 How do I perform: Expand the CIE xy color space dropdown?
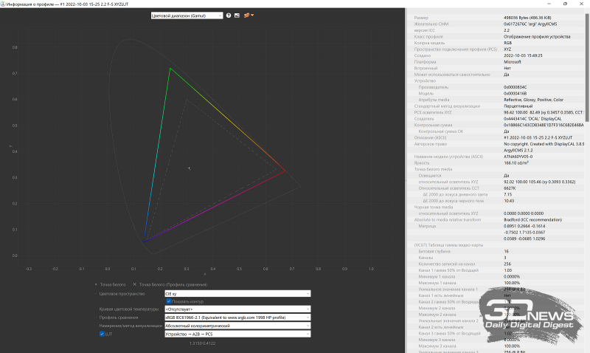236,293
